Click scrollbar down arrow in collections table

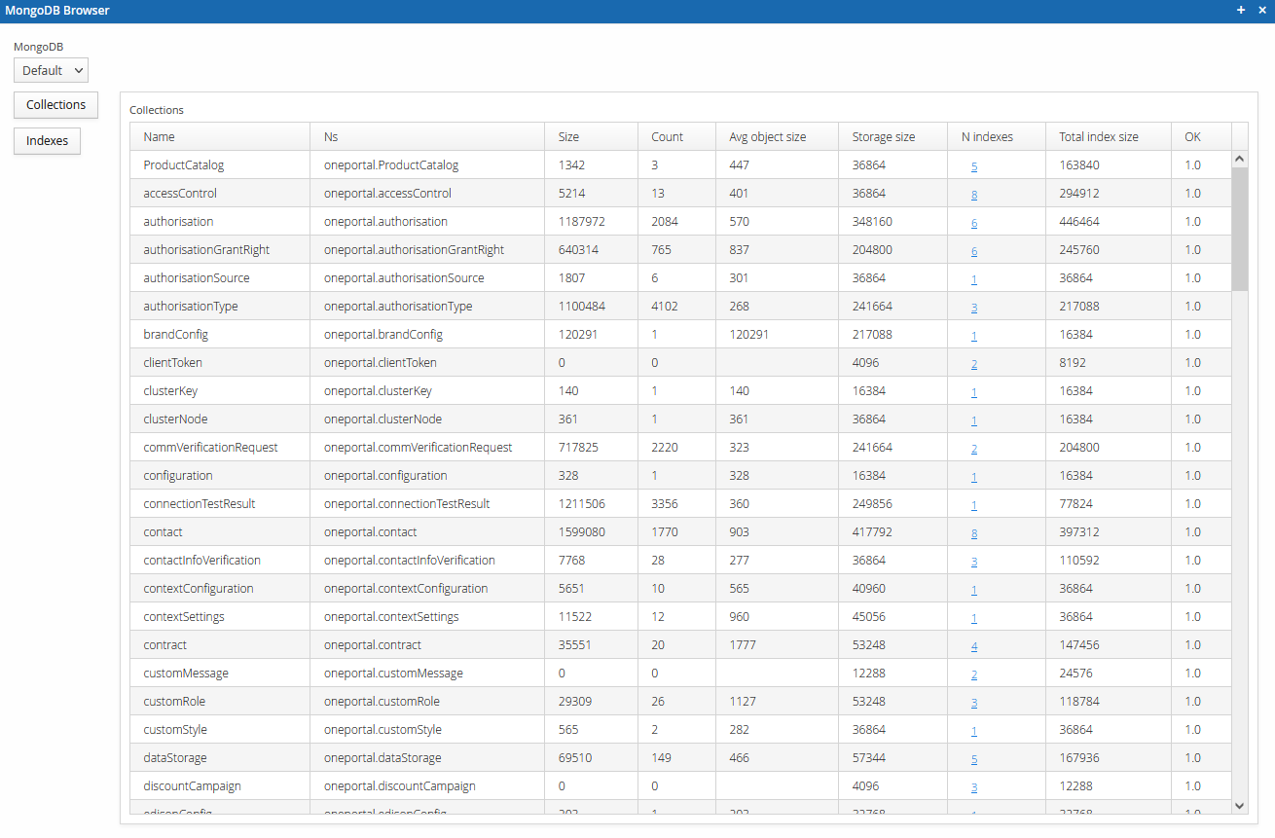pyautogui.click(x=1239, y=806)
